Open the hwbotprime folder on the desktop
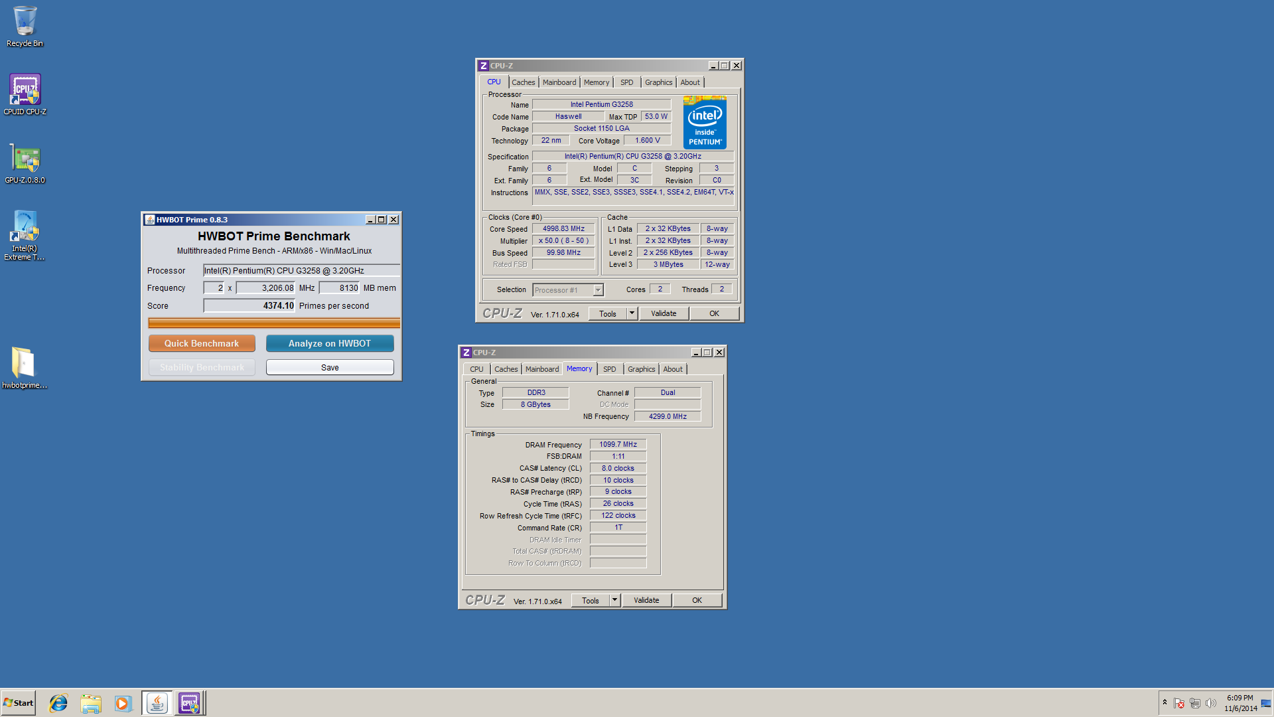This screenshot has height=717, width=1274. tap(25, 368)
